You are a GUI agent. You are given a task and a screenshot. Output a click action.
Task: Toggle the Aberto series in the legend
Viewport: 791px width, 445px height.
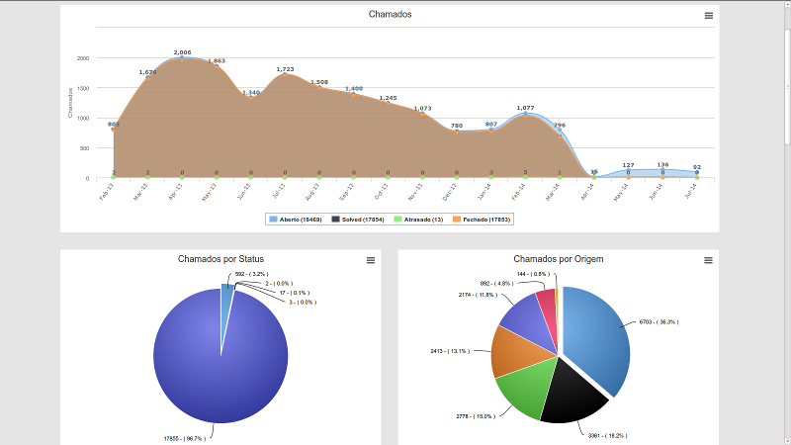pos(301,219)
